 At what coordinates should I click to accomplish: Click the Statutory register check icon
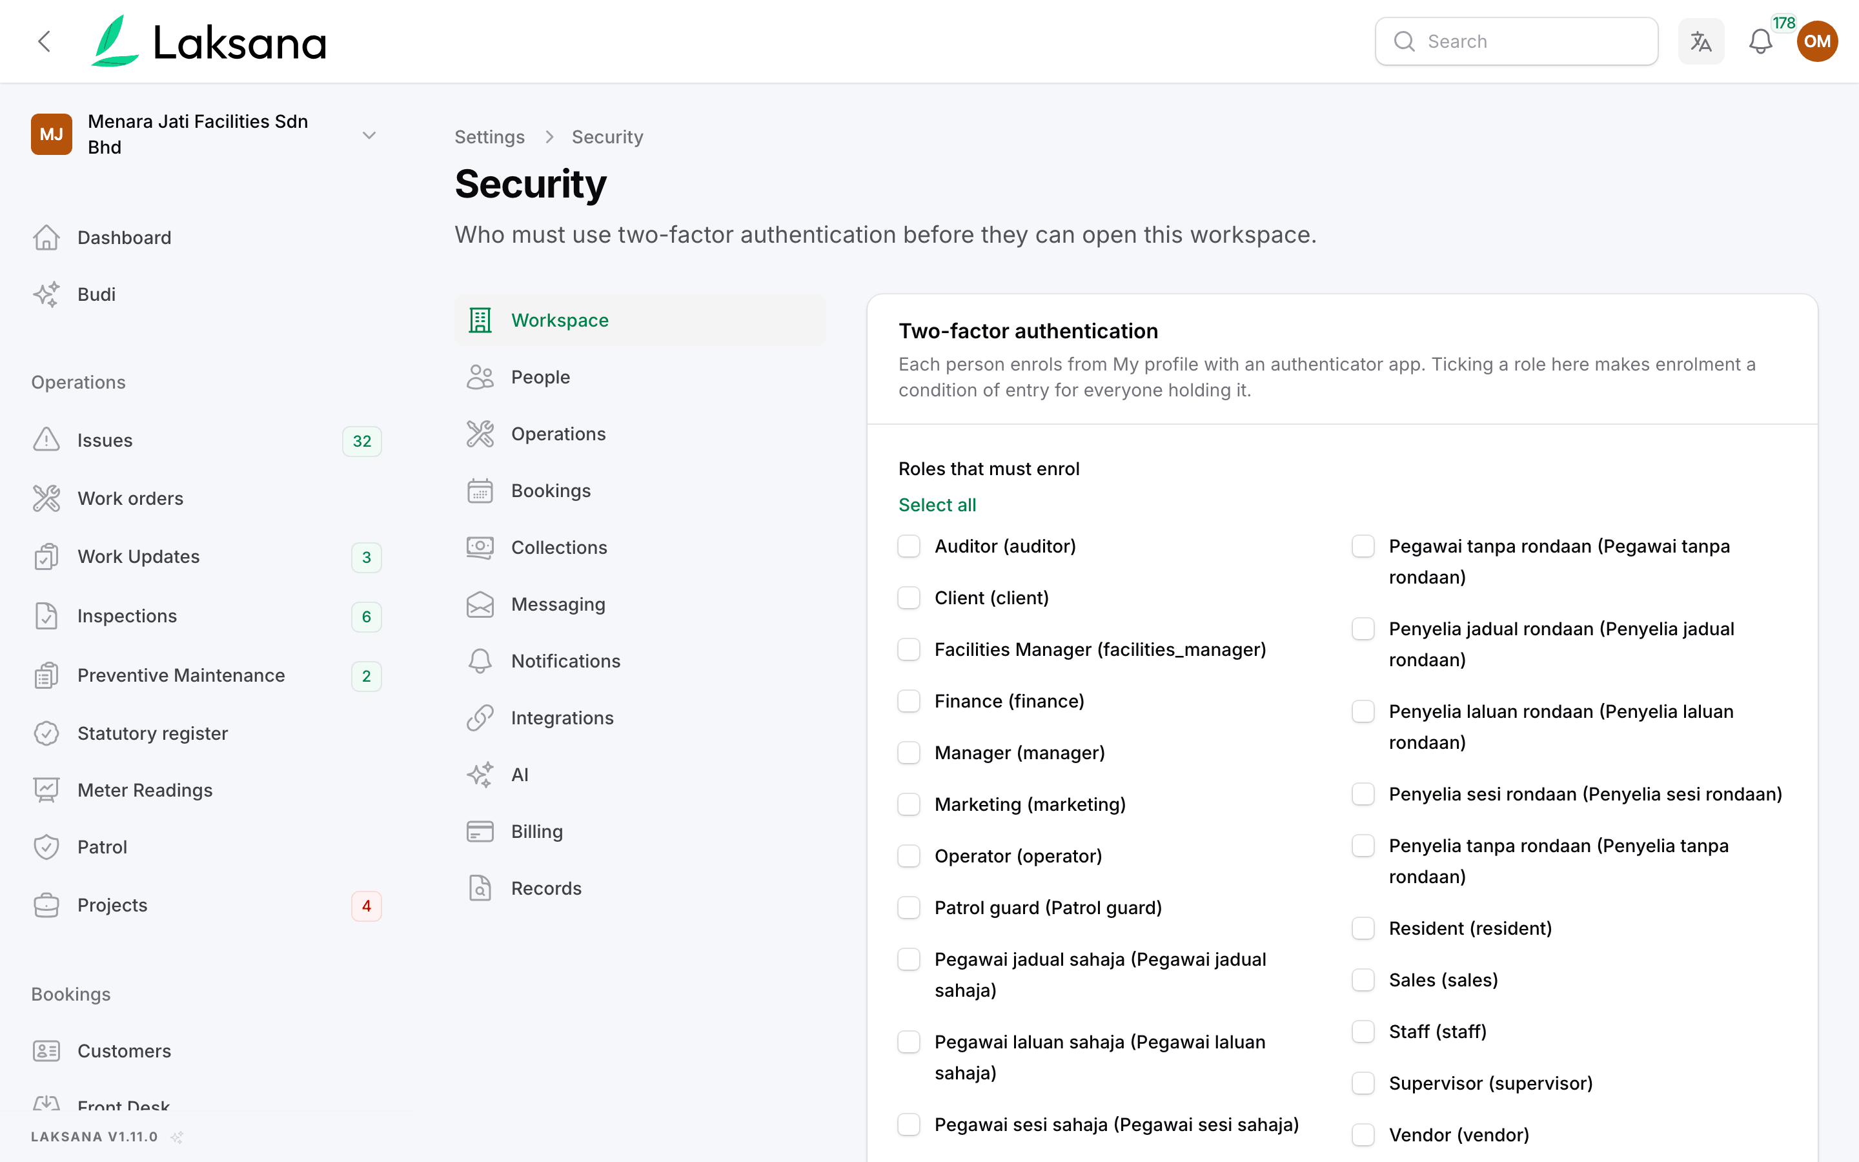[46, 733]
